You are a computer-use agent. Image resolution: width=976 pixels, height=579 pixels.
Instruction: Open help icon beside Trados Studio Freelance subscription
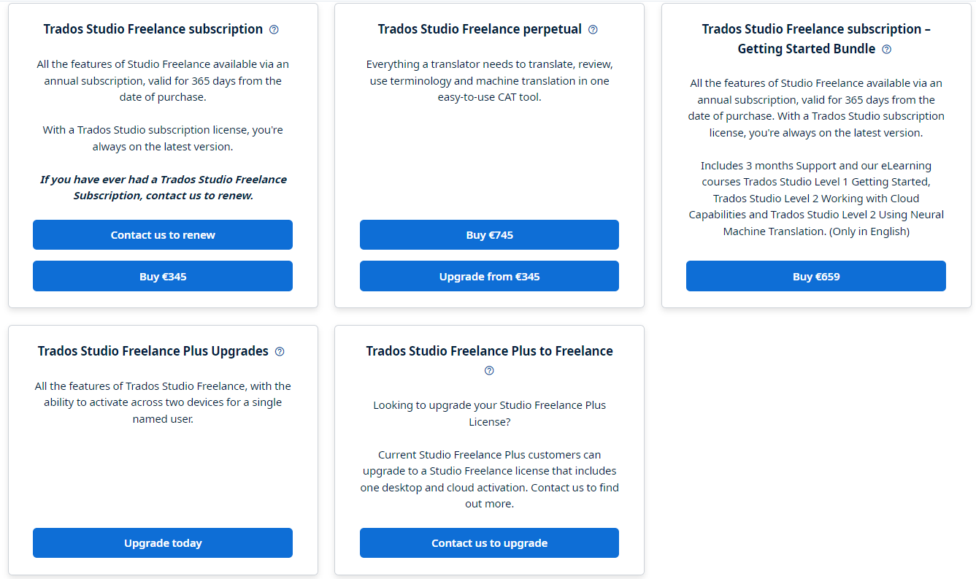[274, 30]
